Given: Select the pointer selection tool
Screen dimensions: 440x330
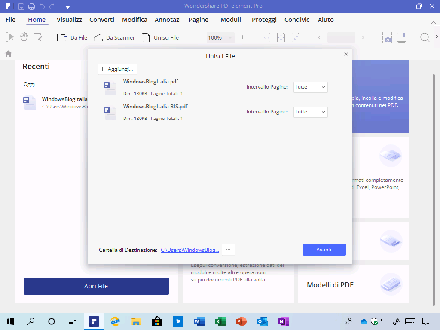Looking at the screenshot, I should click(x=10, y=37).
